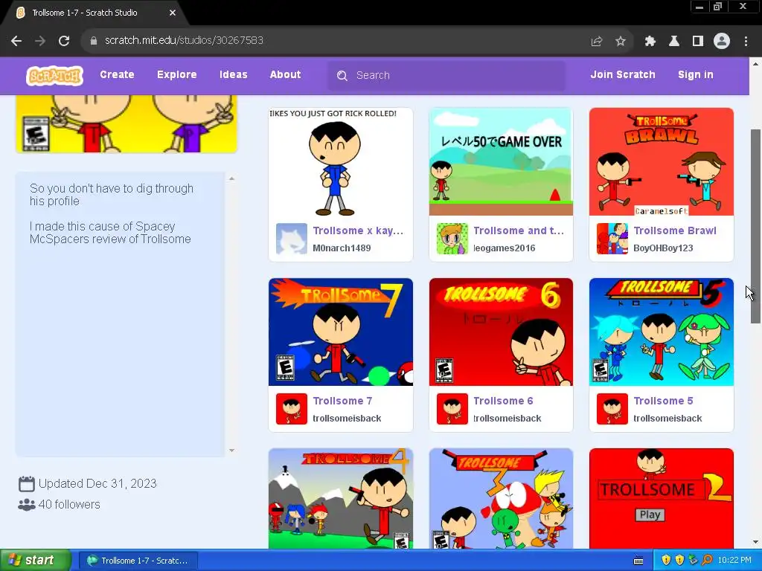762x571 pixels.
Task: Open Trollsome x kay... project title
Action: point(358,230)
